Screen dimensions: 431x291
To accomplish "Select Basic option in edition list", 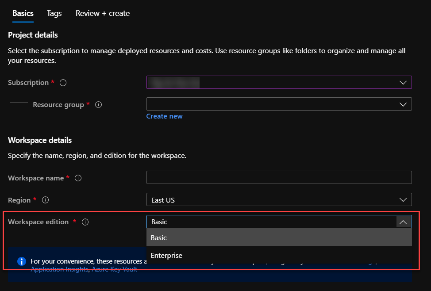I will pos(279,237).
